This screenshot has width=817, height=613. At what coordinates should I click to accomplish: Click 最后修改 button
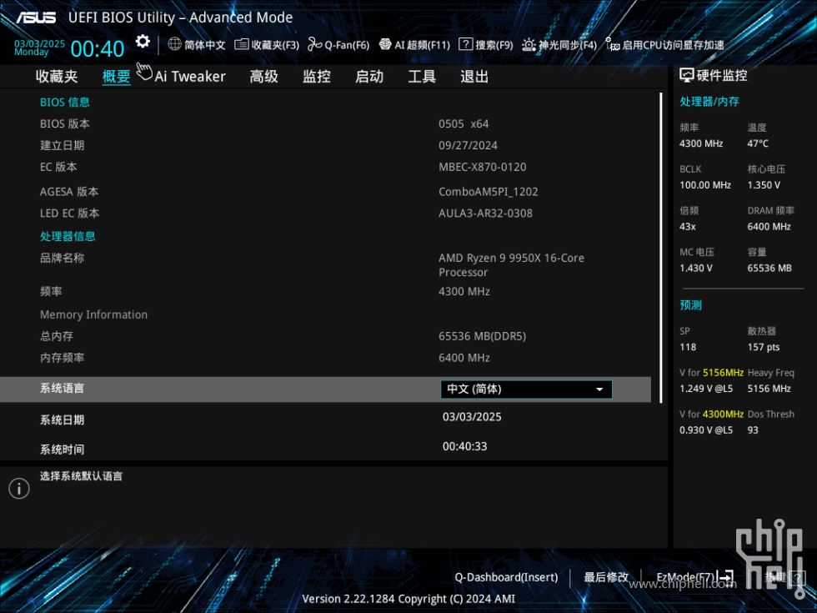606,577
